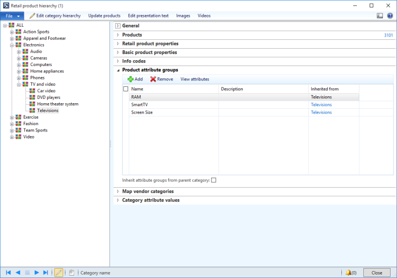Click the document attachment icon in status bar
Screen dimensions: 397x278
click(x=72, y=273)
